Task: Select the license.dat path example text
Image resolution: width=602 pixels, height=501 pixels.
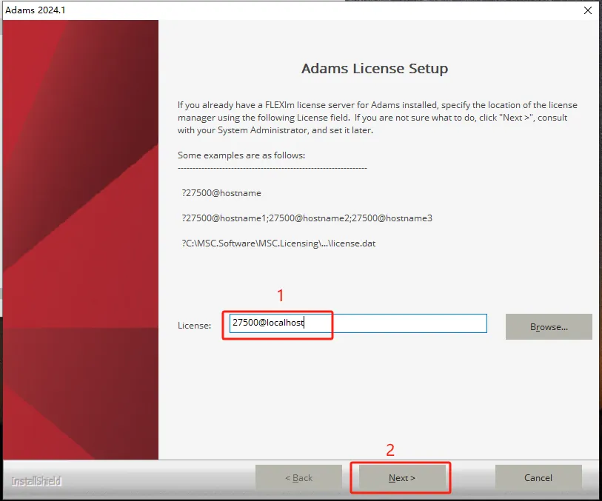Action: coord(278,243)
